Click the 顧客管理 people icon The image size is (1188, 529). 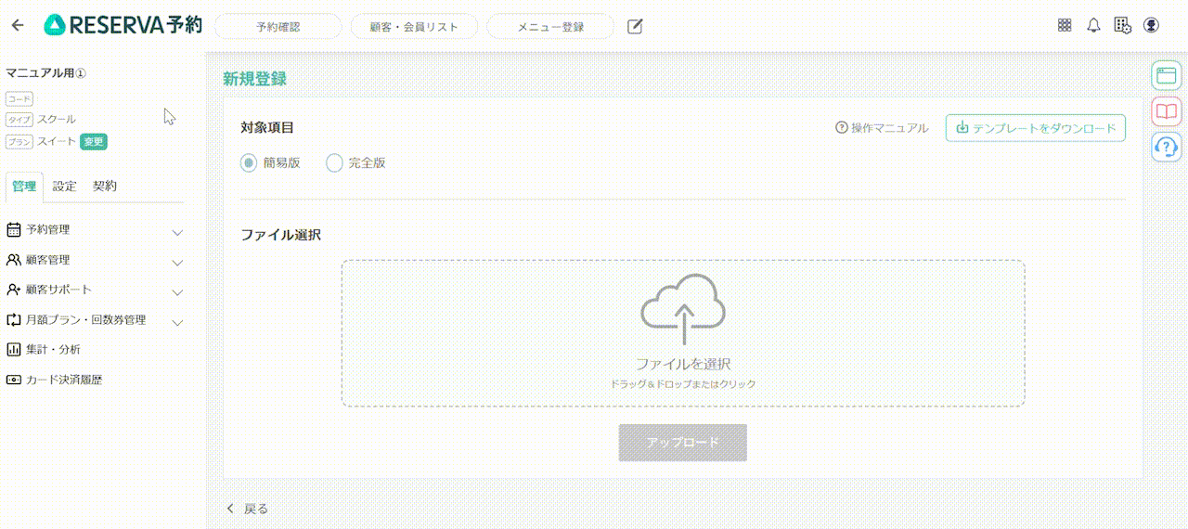(x=13, y=260)
